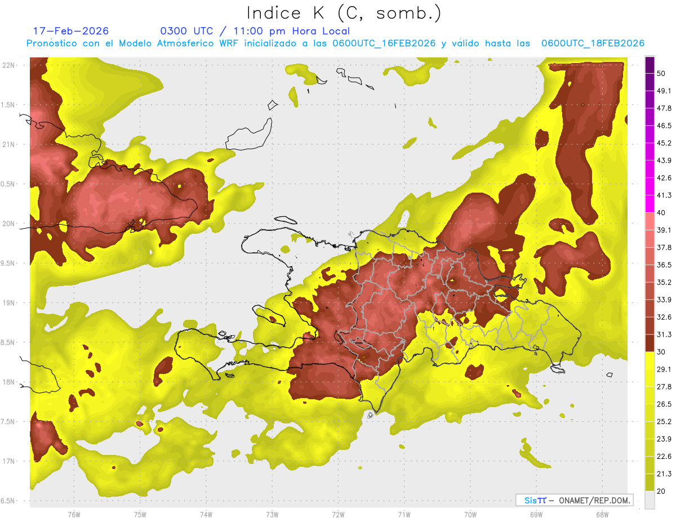Select the date text '17-Feb-2026'
This screenshot has width=676, height=522.
pyautogui.click(x=71, y=31)
